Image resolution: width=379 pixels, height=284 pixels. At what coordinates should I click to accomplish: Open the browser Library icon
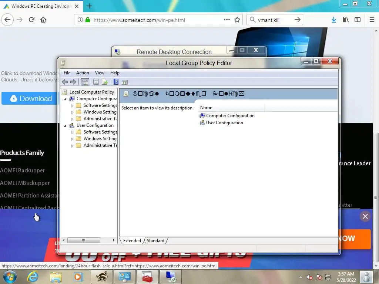click(346, 20)
